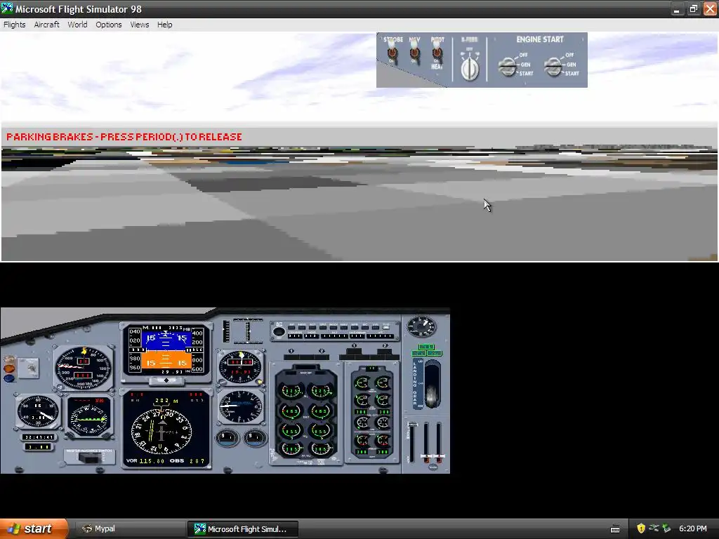Open the Options menu
The image size is (719, 539).
pos(109,25)
